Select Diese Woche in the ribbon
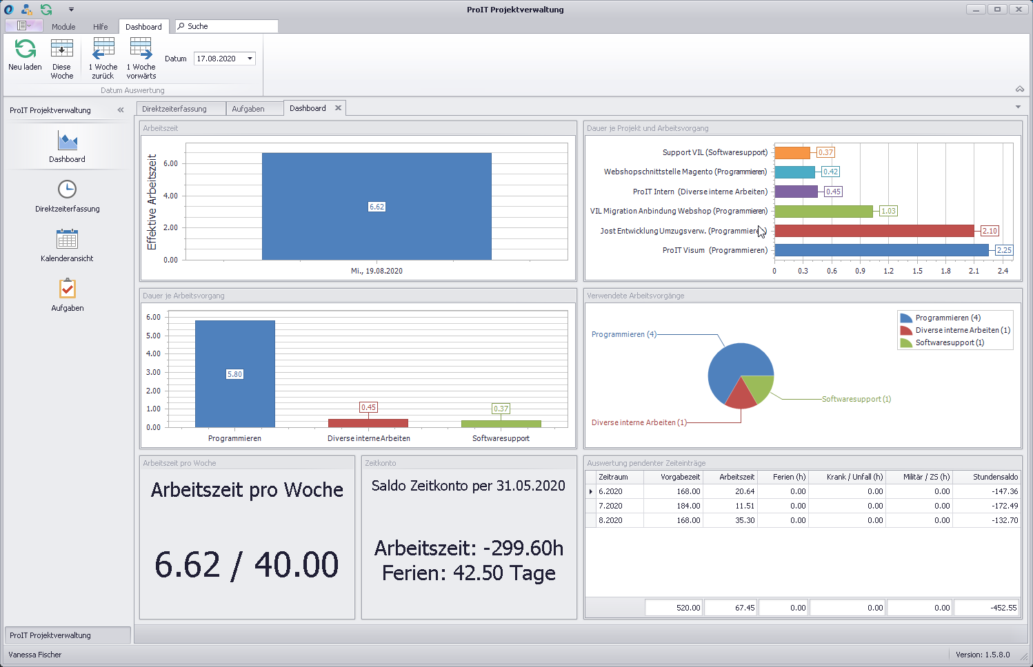Image resolution: width=1033 pixels, height=667 pixels. coord(62,49)
